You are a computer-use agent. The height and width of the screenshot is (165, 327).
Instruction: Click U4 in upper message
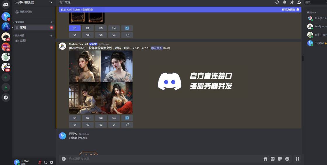tap(114, 28)
